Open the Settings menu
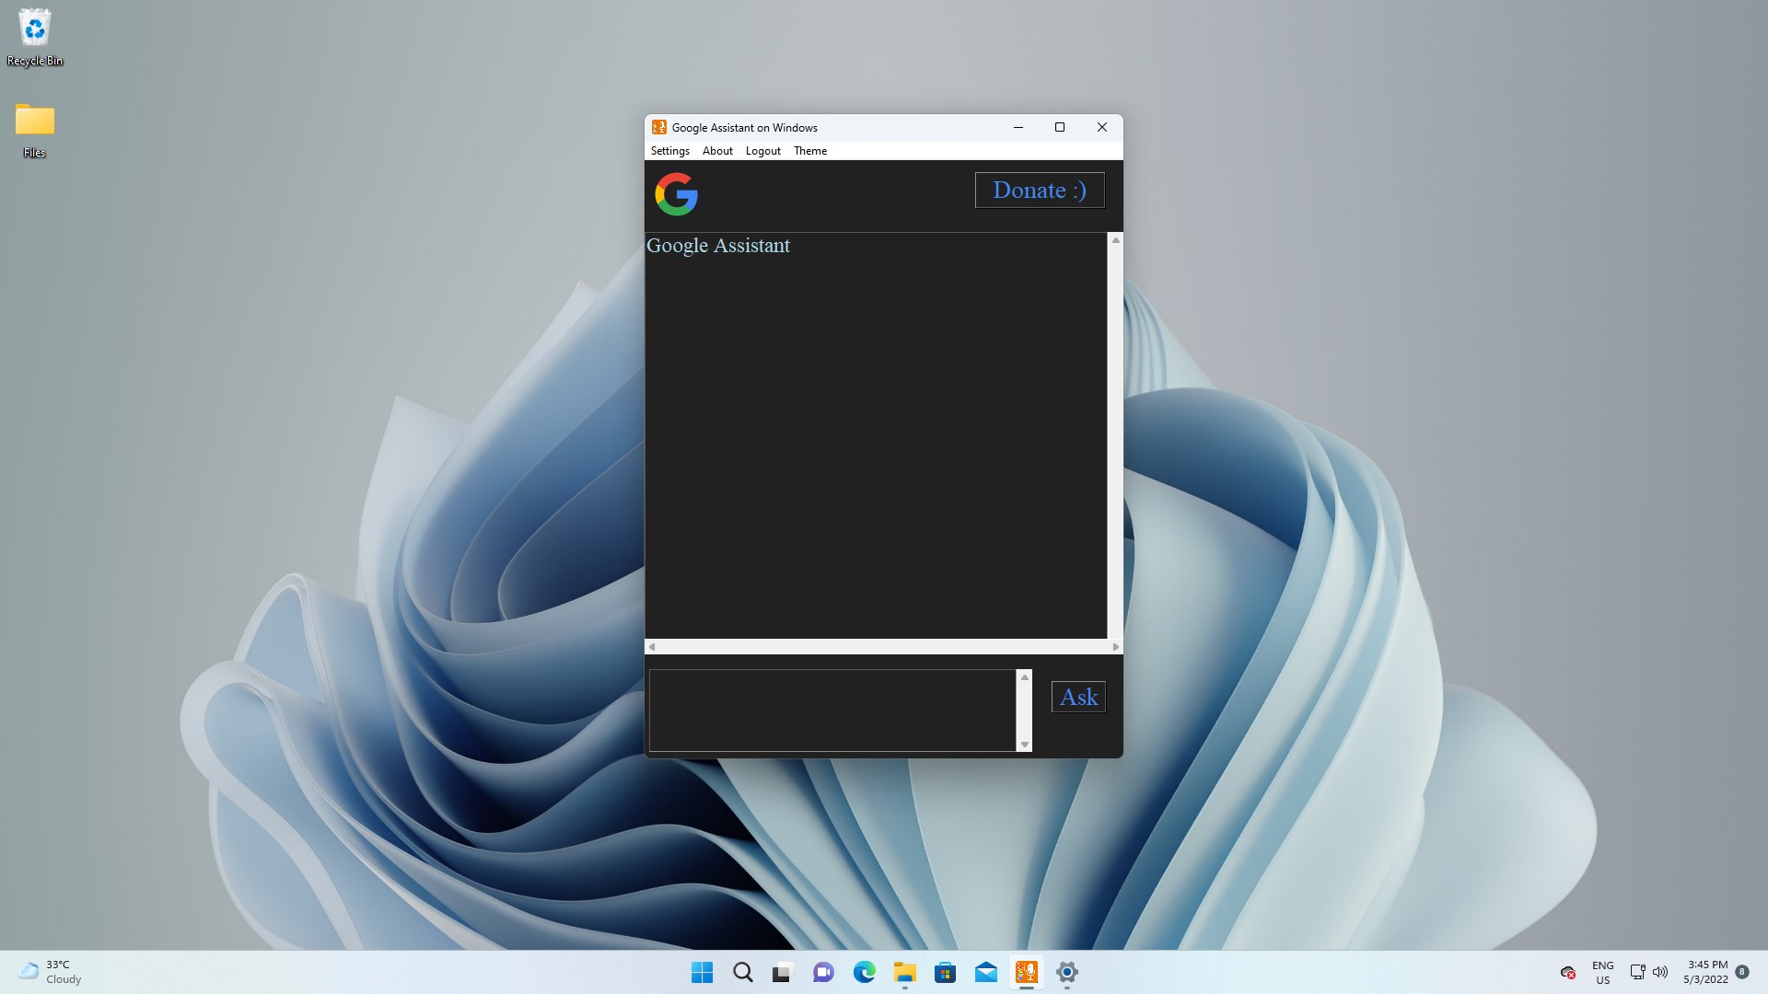The width and height of the screenshot is (1768, 994). click(x=669, y=151)
